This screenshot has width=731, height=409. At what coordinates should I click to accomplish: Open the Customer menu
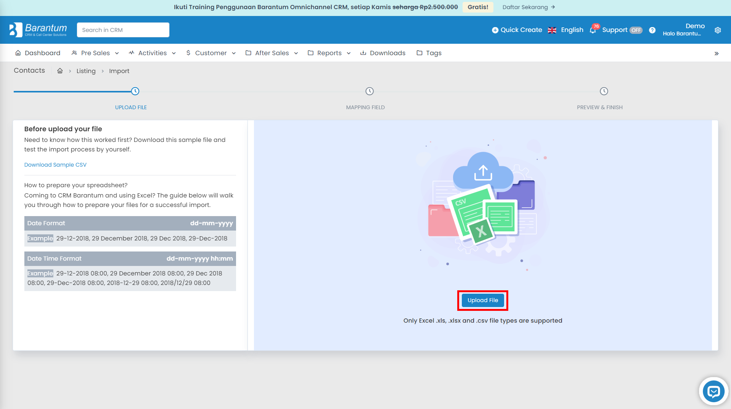[x=211, y=53]
